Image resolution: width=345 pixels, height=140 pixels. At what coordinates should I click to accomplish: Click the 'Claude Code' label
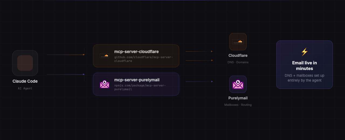25,81
